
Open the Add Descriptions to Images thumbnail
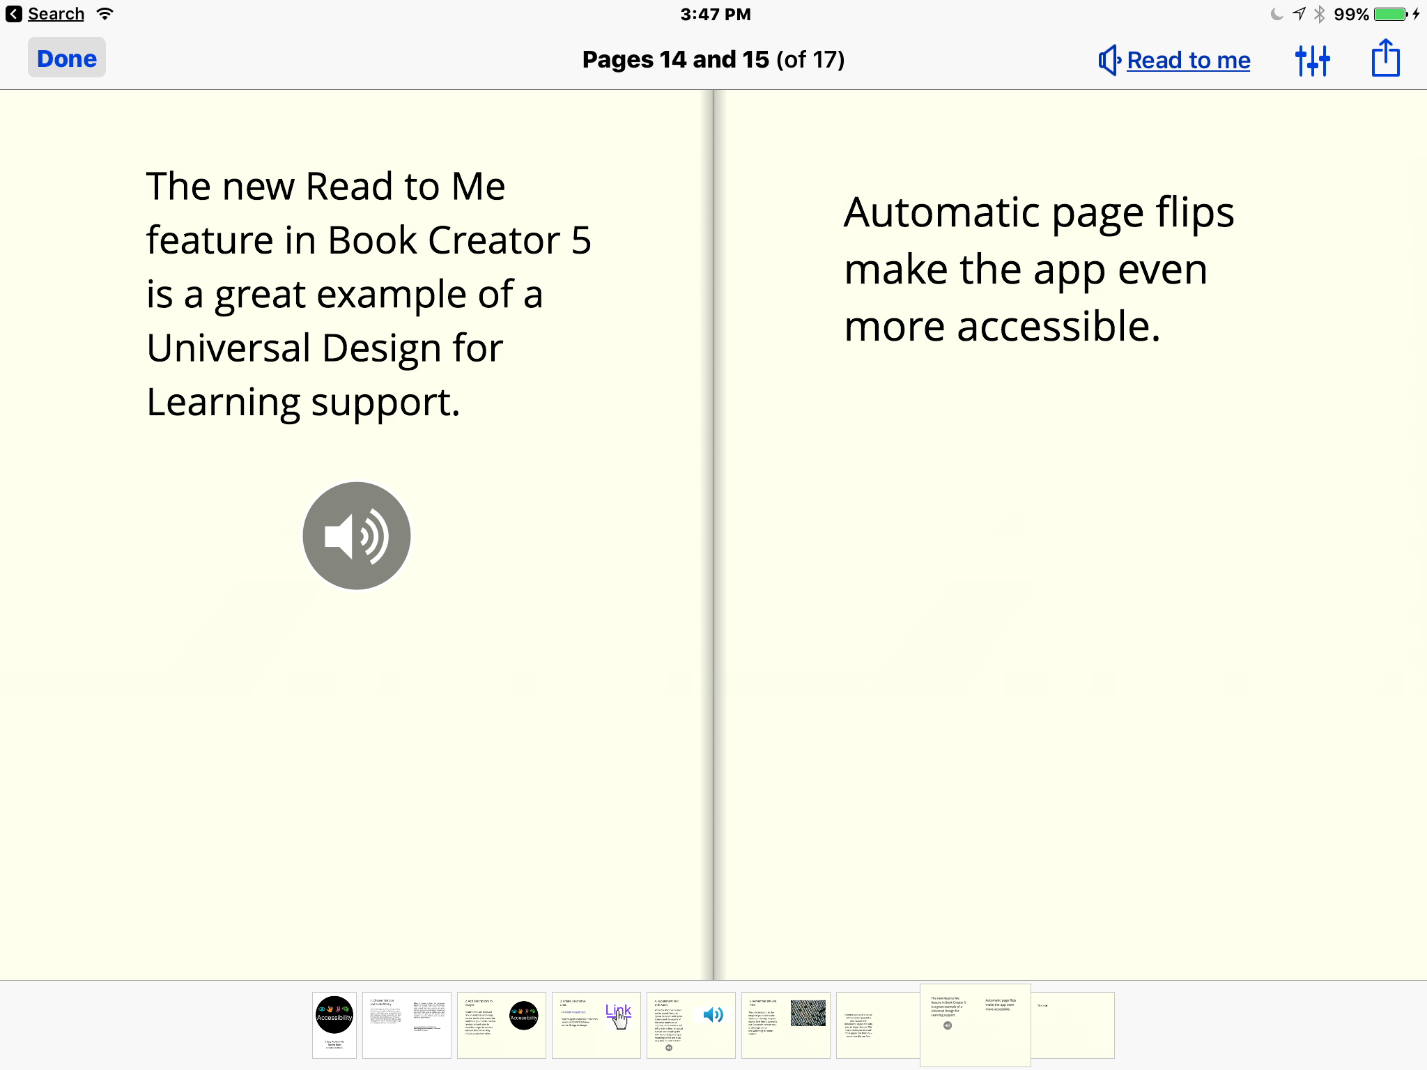point(502,1025)
